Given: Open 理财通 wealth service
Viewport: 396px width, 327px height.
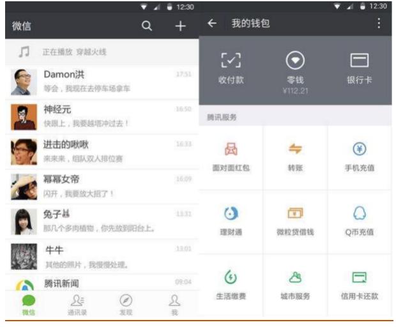Looking at the screenshot, I should point(231,221).
